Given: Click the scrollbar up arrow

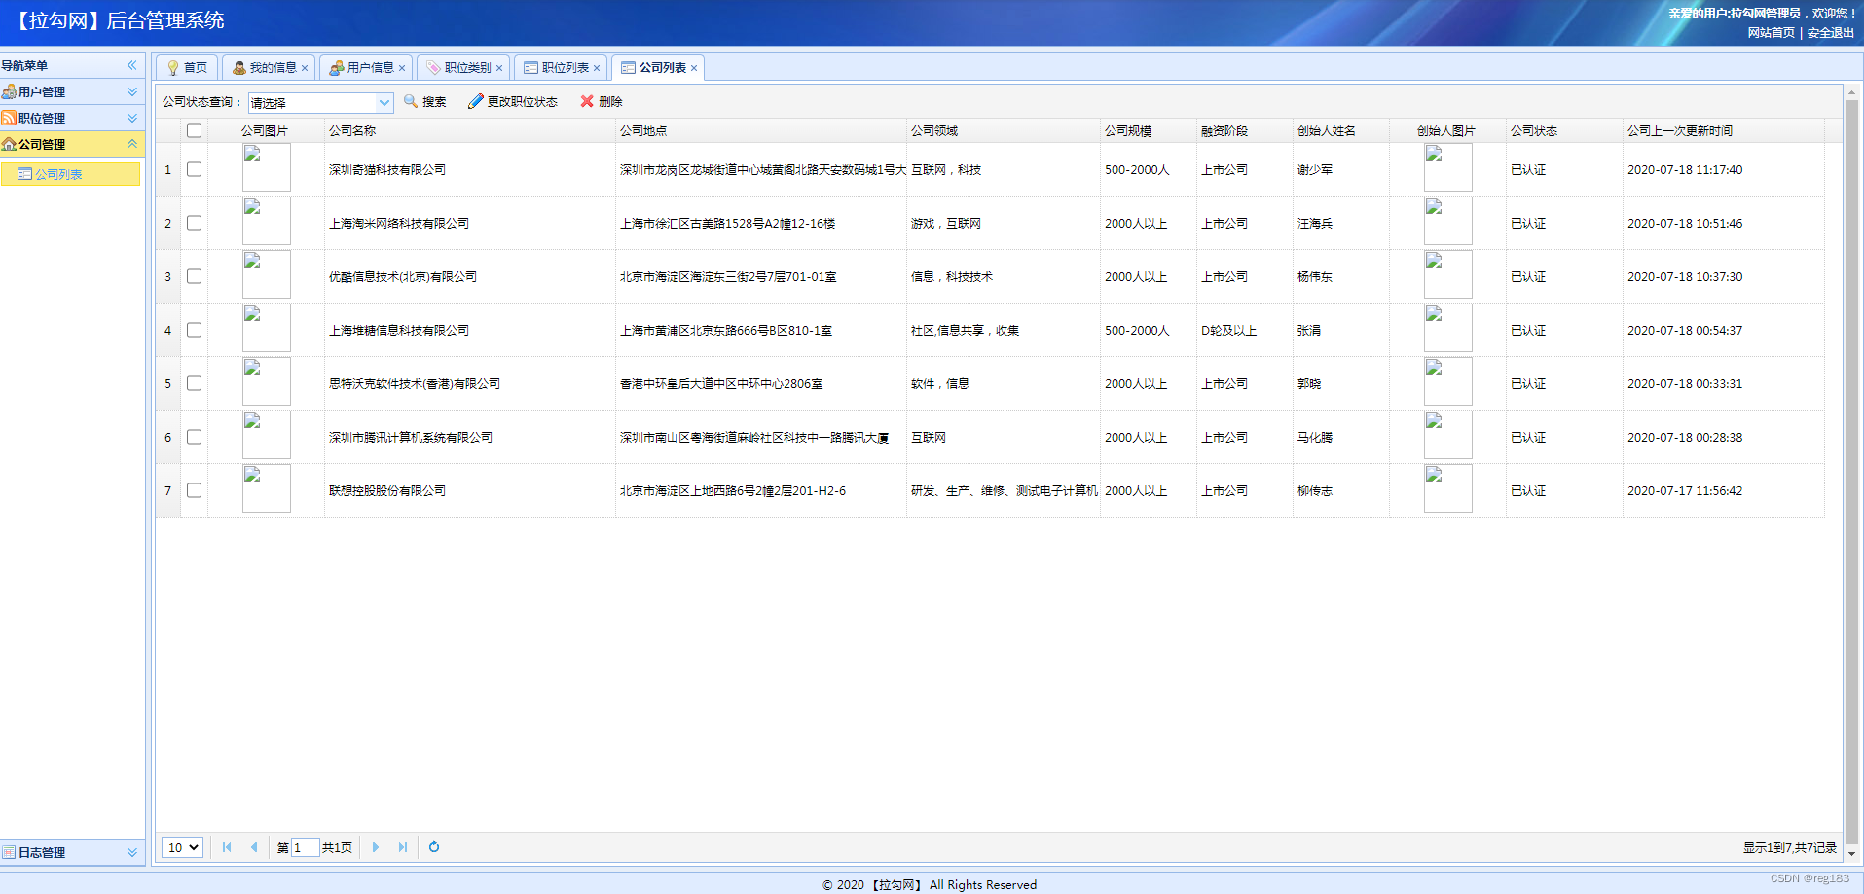Looking at the screenshot, I should pyautogui.click(x=1851, y=91).
